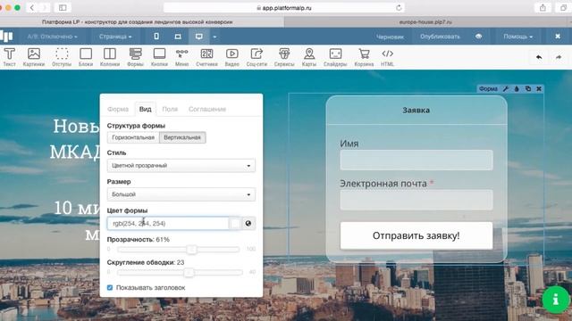The width and height of the screenshot is (572, 321).
Task: Insert a Меню element
Action: tap(181, 57)
